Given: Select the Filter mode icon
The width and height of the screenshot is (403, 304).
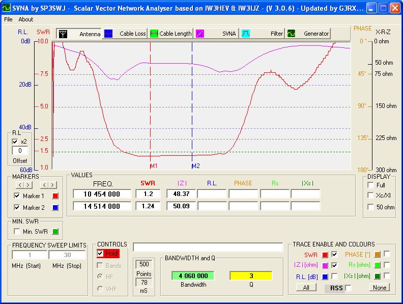Looking at the screenshot, I should [245, 34].
